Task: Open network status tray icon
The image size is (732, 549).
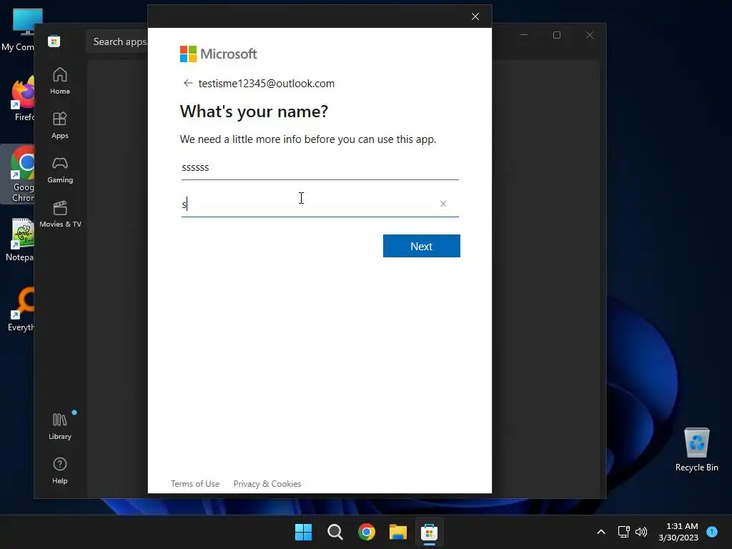Action: click(x=623, y=532)
